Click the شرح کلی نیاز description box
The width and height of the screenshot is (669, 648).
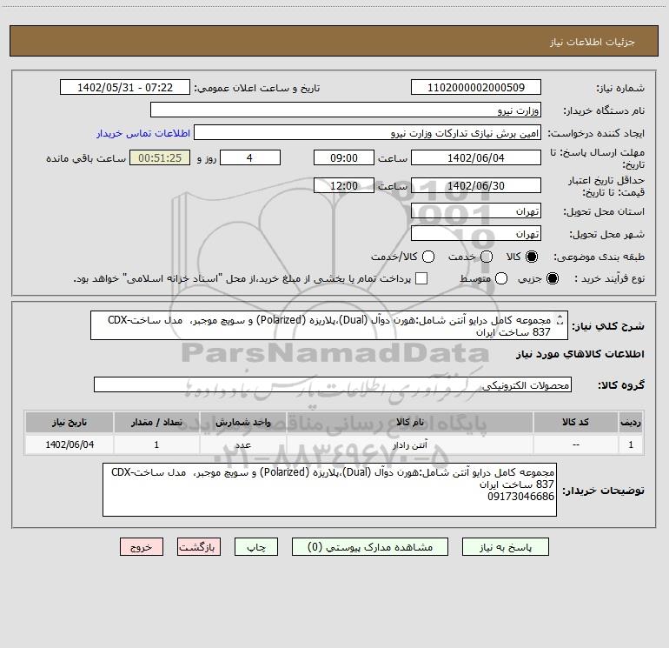pos(329,325)
